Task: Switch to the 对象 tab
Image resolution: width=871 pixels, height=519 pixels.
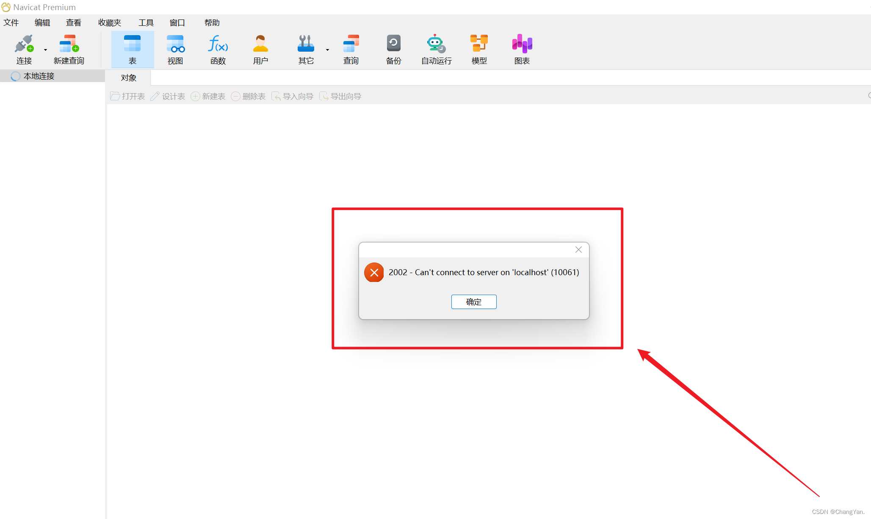Action: pos(129,78)
